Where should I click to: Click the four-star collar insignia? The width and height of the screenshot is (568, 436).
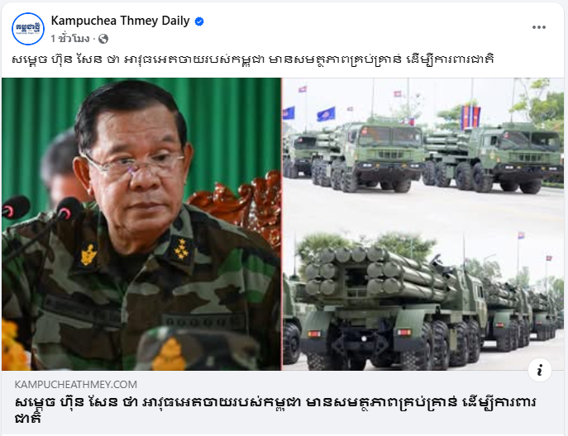click(x=181, y=249)
